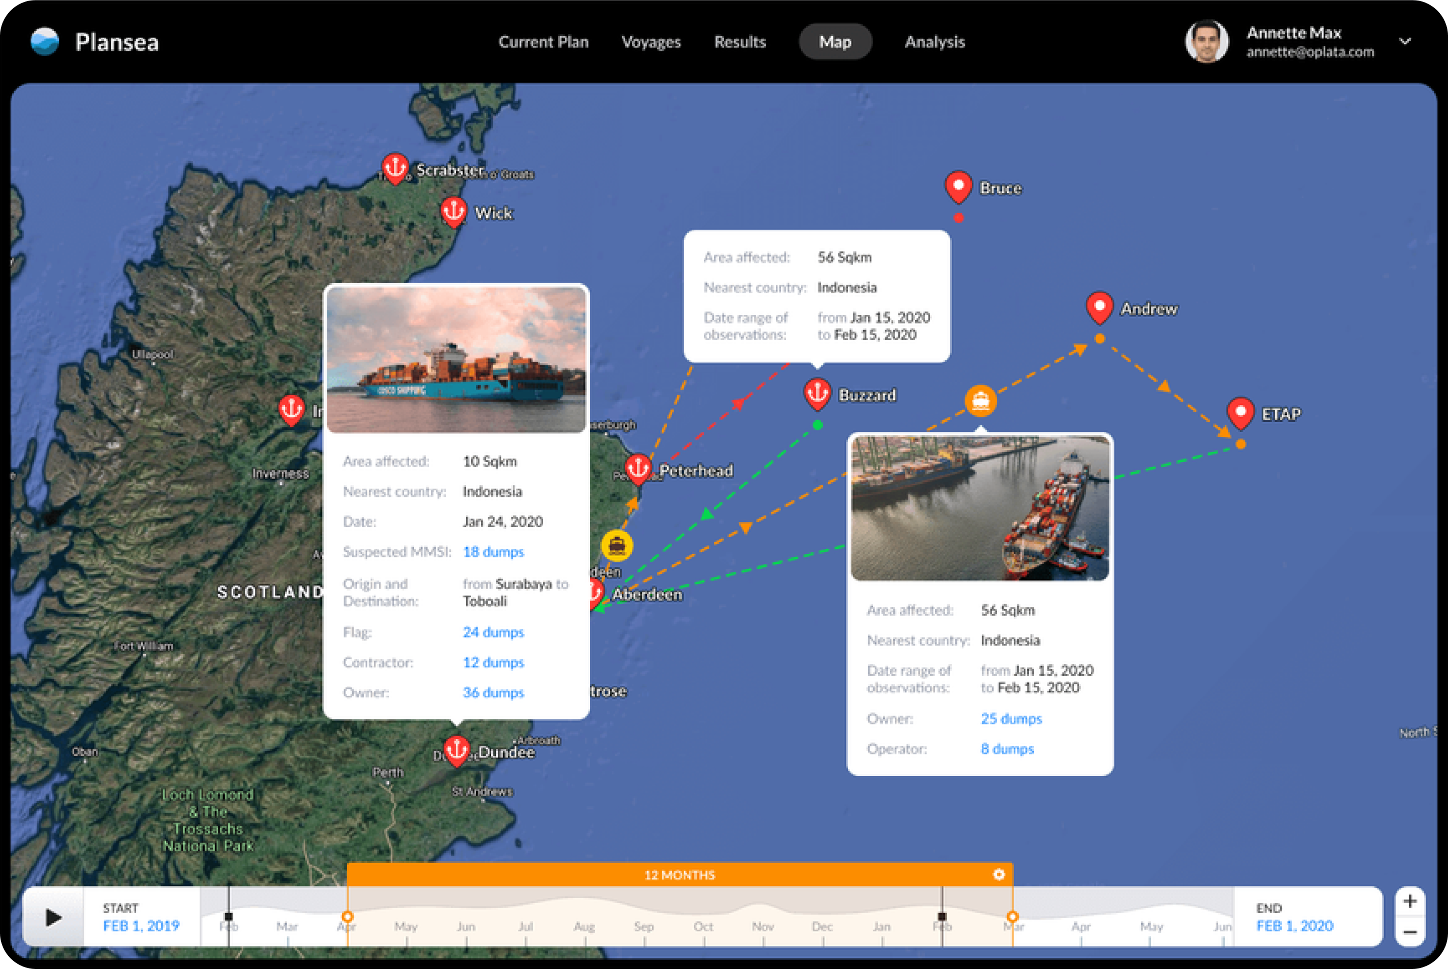The width and height of the screenshot is (1448, 969).
Task: Click the Wick anchor port marker
Action: pyautogui.click(x=453, y=211)
